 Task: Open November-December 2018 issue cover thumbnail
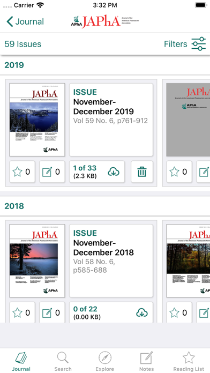[37, 260]
